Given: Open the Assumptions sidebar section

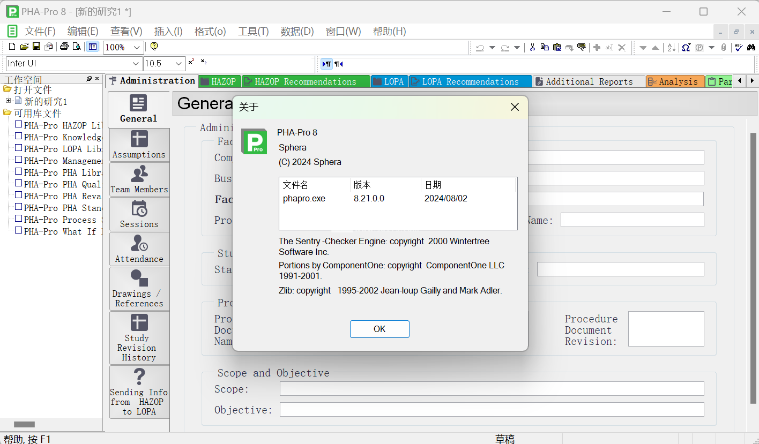Looking at the screenshot, I should pyautogui.click(x=139, y=145).
